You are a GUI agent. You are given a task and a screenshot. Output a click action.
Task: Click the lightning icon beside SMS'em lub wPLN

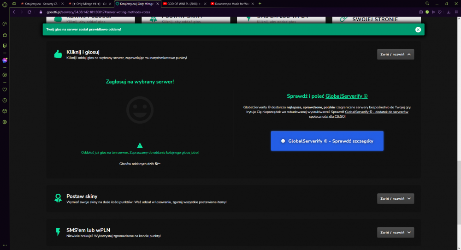[58, 232]
